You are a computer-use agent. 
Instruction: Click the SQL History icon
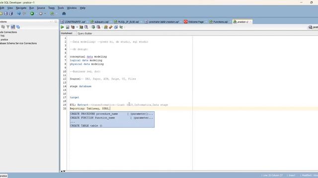click(x=116, y=27)
